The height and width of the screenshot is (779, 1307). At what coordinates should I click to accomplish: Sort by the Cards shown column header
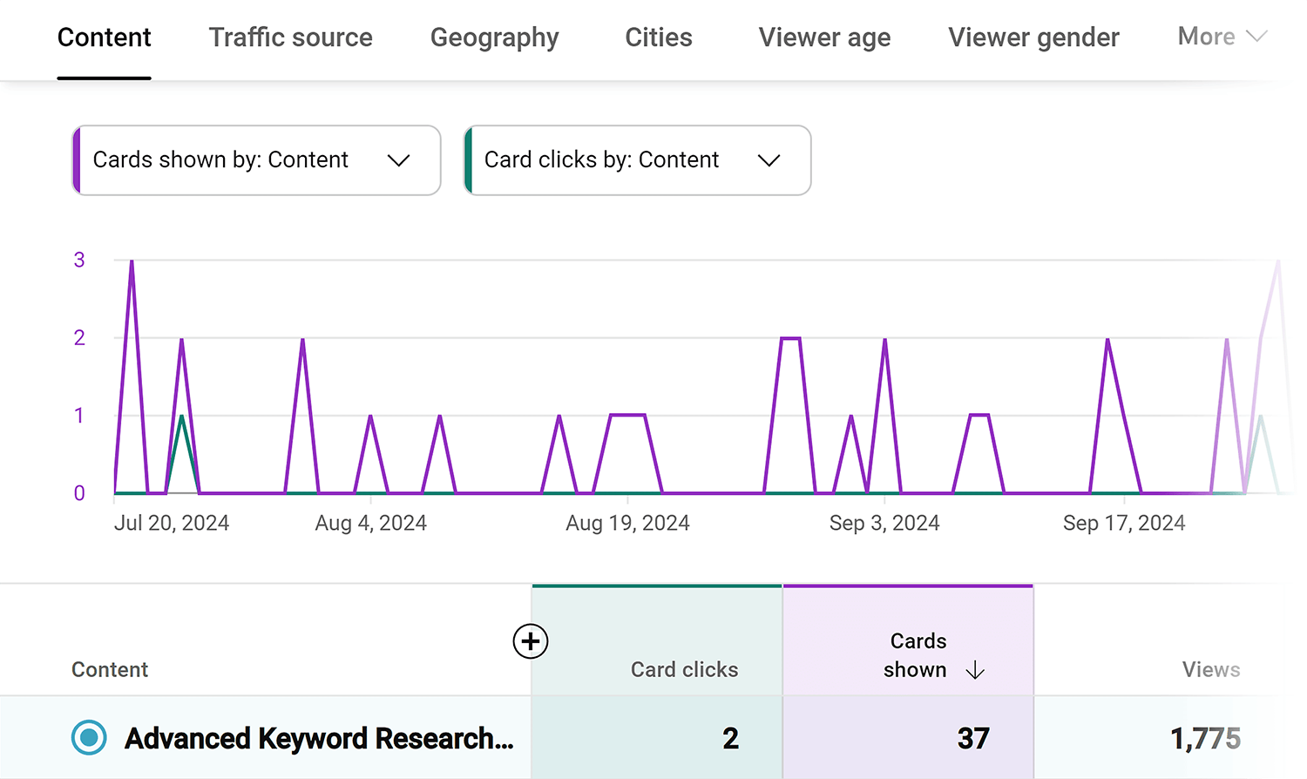click(x=916, y=655)
